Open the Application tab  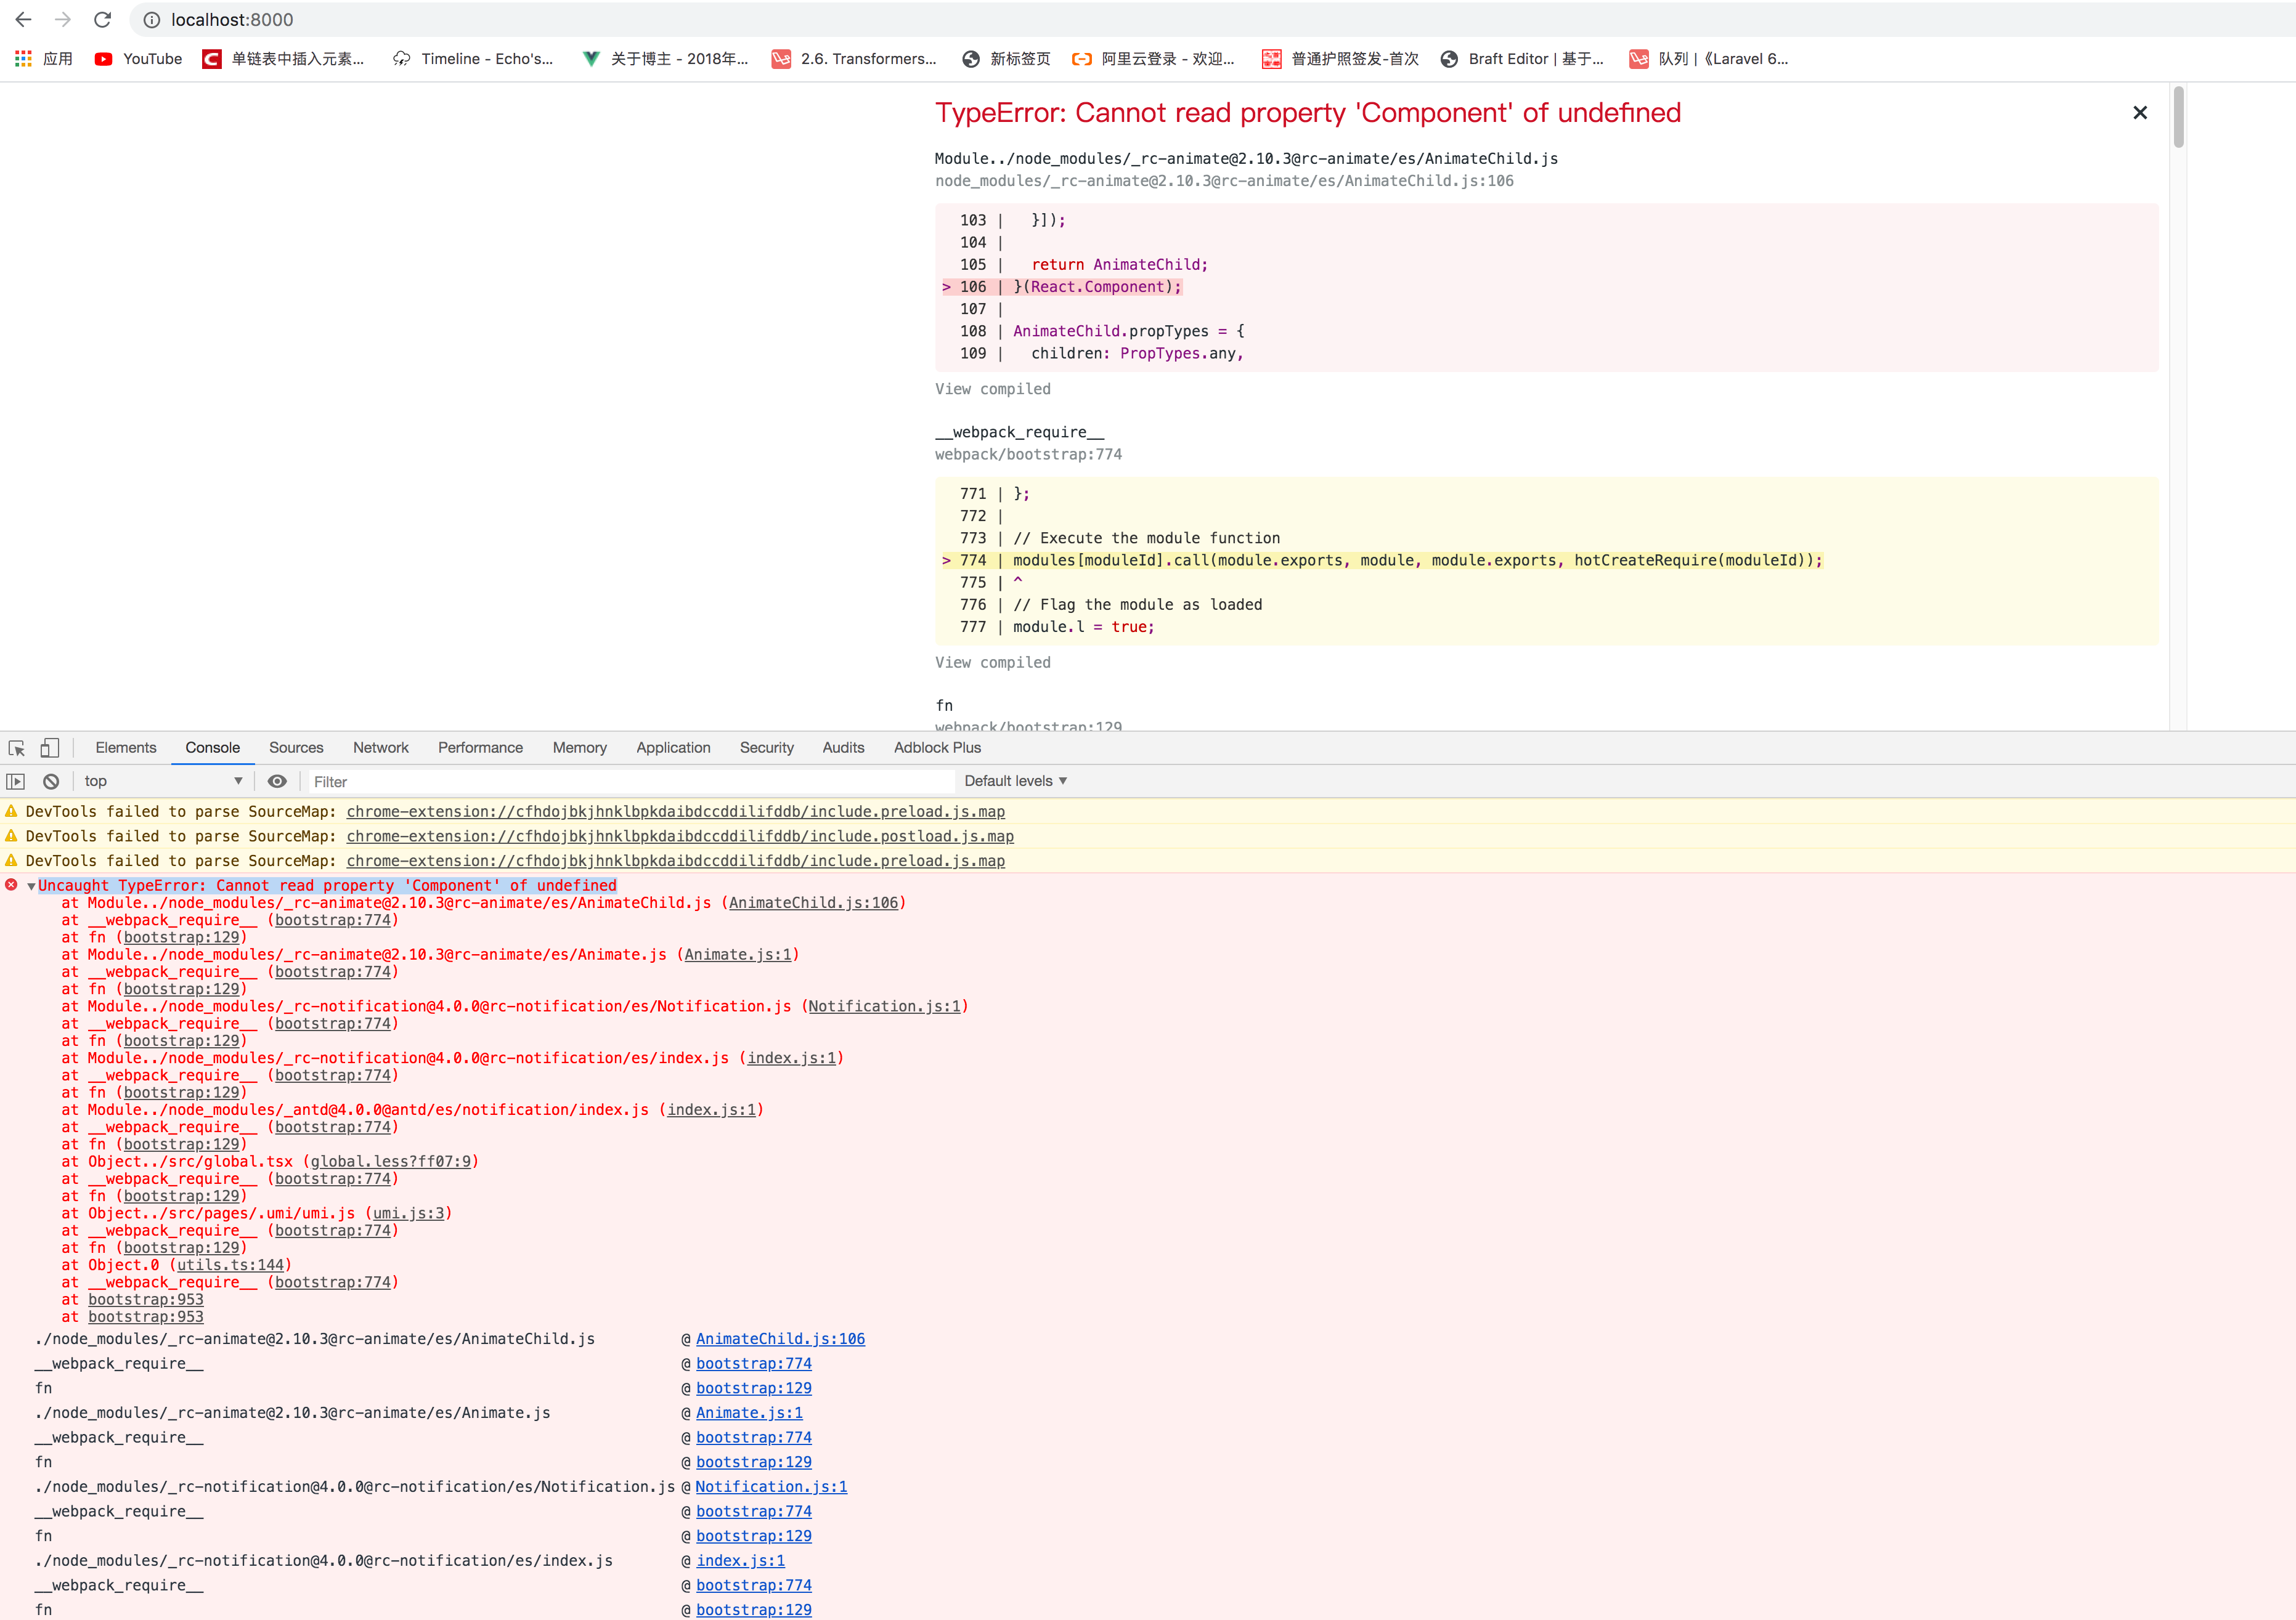[673, 748]
